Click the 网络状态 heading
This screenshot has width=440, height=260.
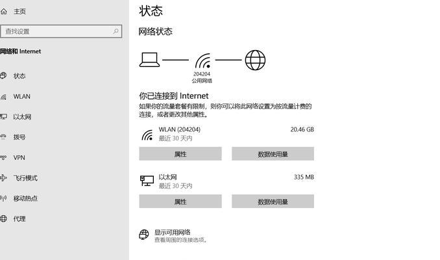pos(156,31)
